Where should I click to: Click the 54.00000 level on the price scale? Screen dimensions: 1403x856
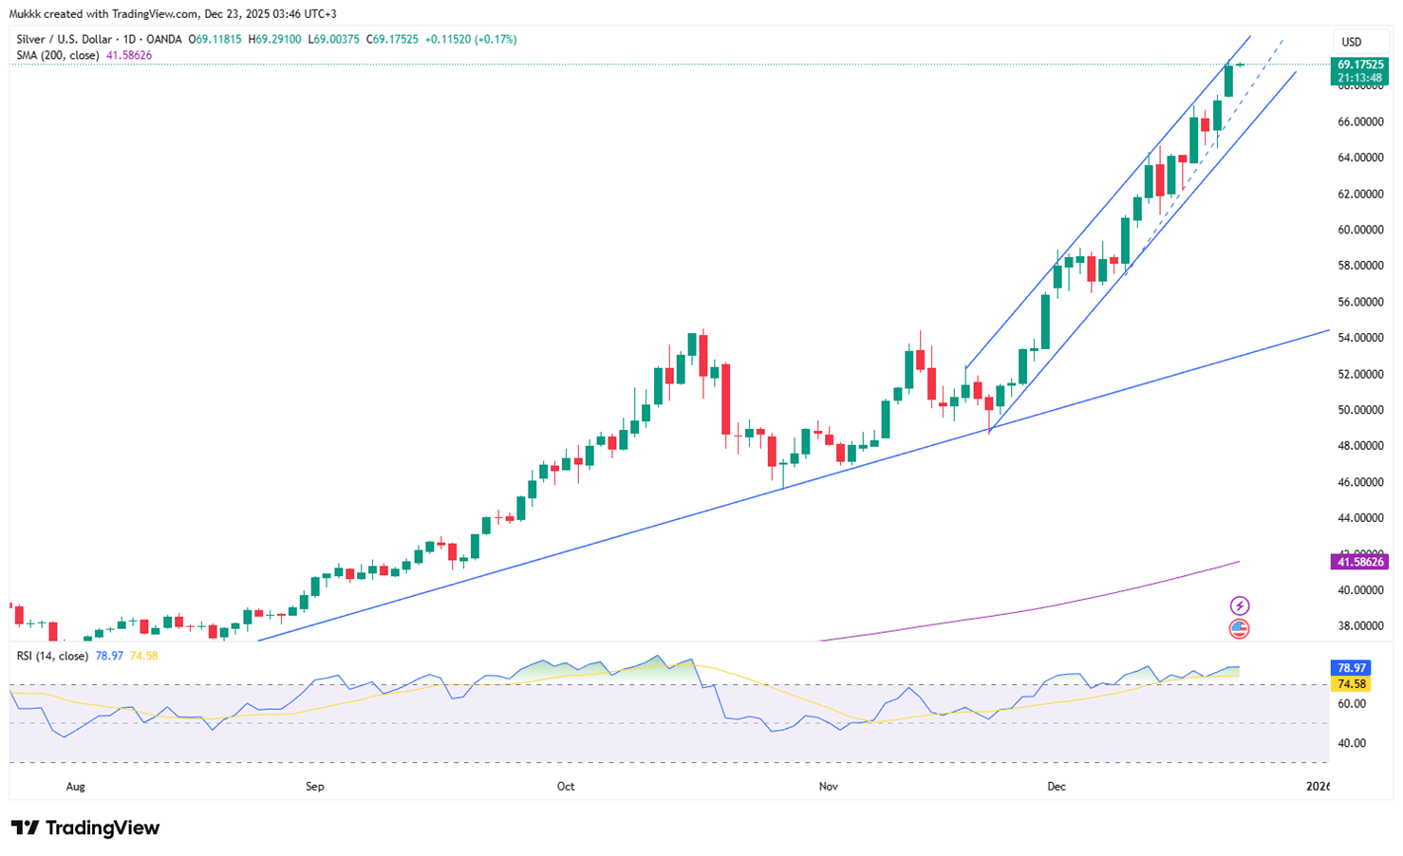(x=1360, y=338)
